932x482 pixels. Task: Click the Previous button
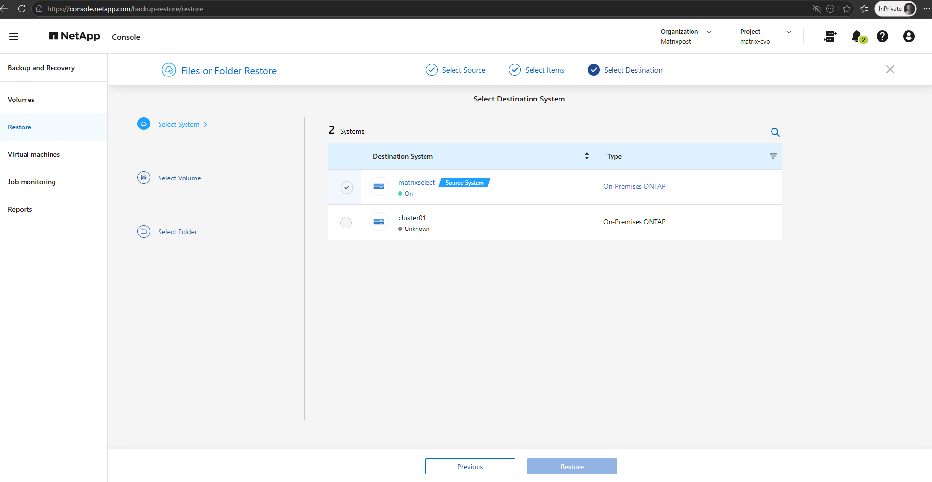[470, 466]
